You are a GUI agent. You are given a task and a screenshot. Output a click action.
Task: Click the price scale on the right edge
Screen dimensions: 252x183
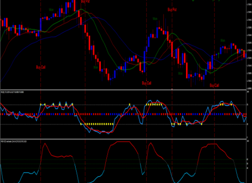click(x=249, y=45)
